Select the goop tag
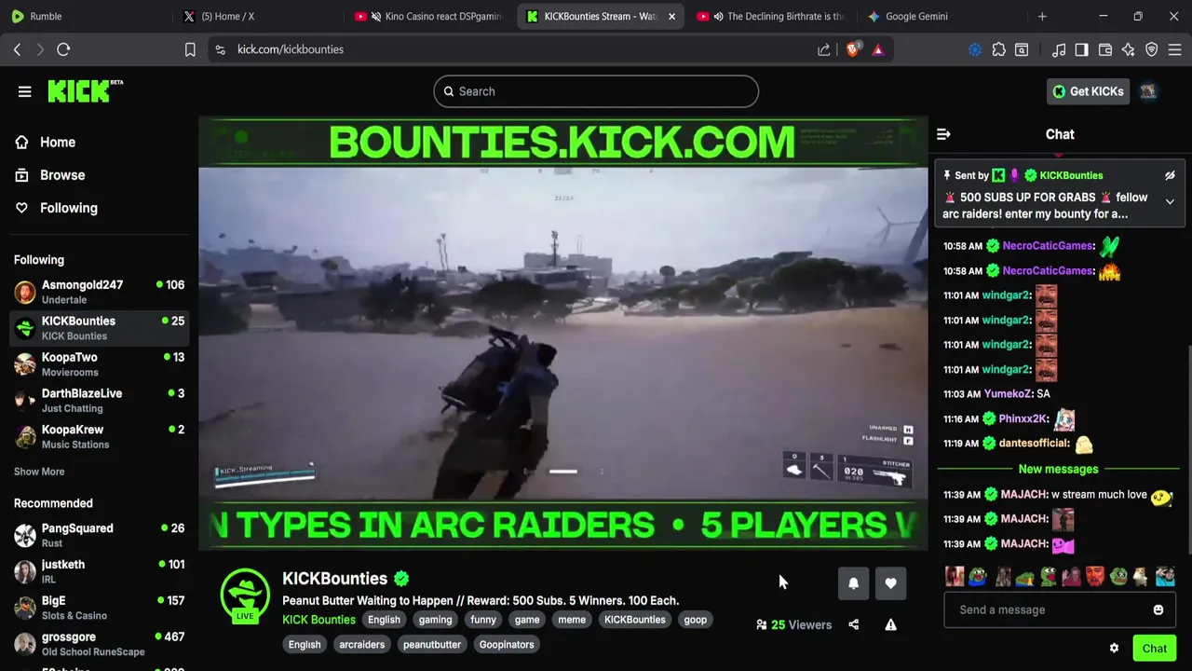Image resolution: width=1192 pixels, height=671 pixels. (x=695, y=620)
